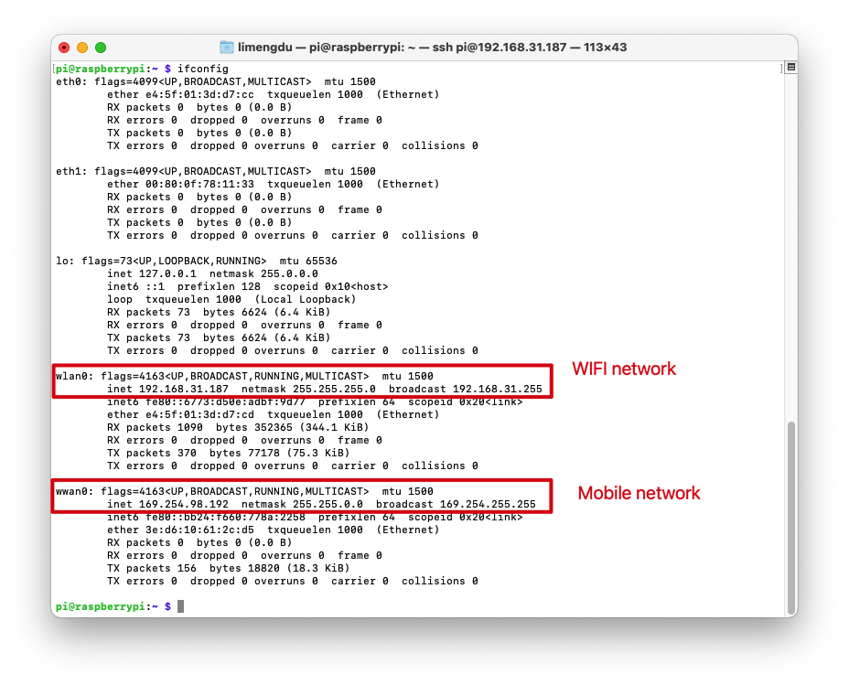Click the terminal cursor block at last prompt
Screen dimensions: 849x685
pos(181,606)
